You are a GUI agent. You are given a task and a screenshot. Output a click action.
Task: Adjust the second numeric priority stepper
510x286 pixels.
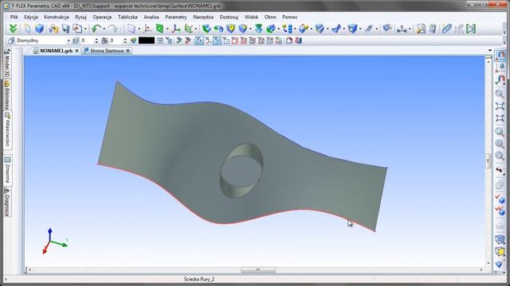pos(125,41)
